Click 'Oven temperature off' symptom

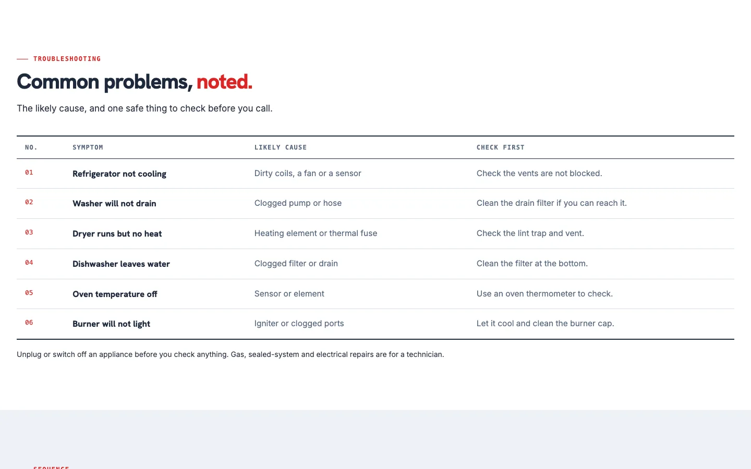(x=115, y=294)
